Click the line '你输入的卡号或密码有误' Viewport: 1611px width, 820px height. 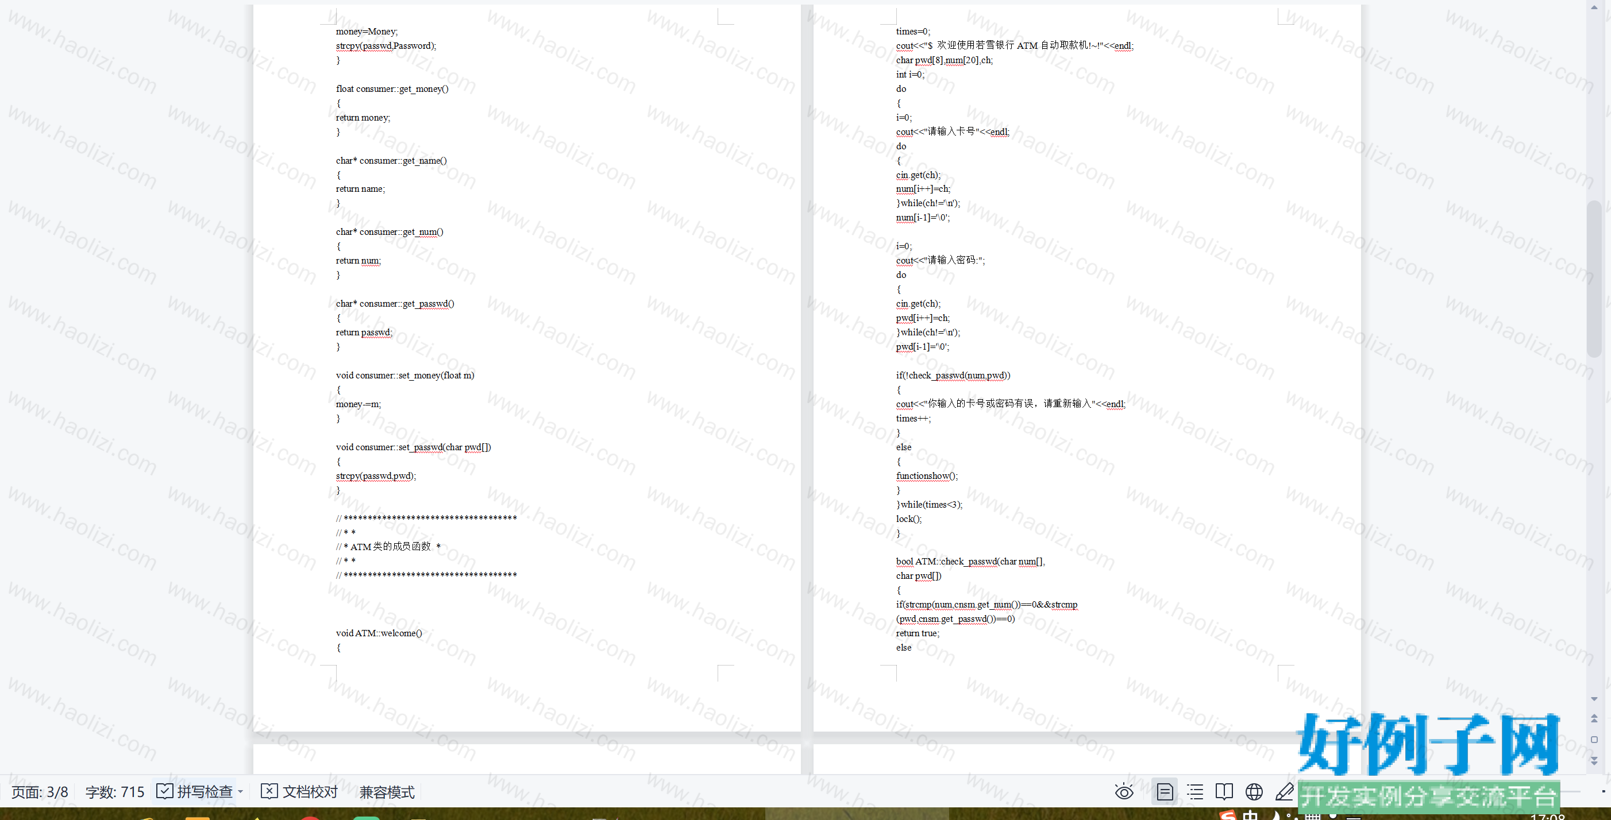pos(1011,404)
